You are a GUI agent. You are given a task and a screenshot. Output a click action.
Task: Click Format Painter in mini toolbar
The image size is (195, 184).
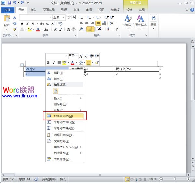click(97, 63)
